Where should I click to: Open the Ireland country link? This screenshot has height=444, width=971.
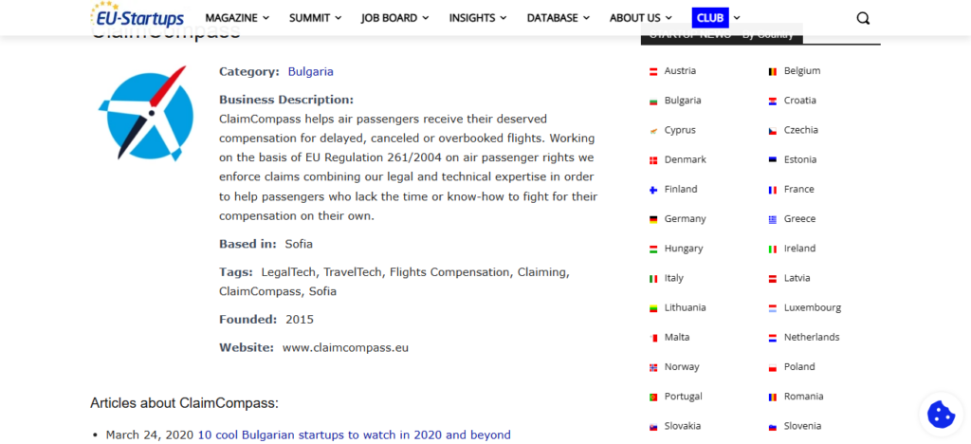tap(799, 249)
